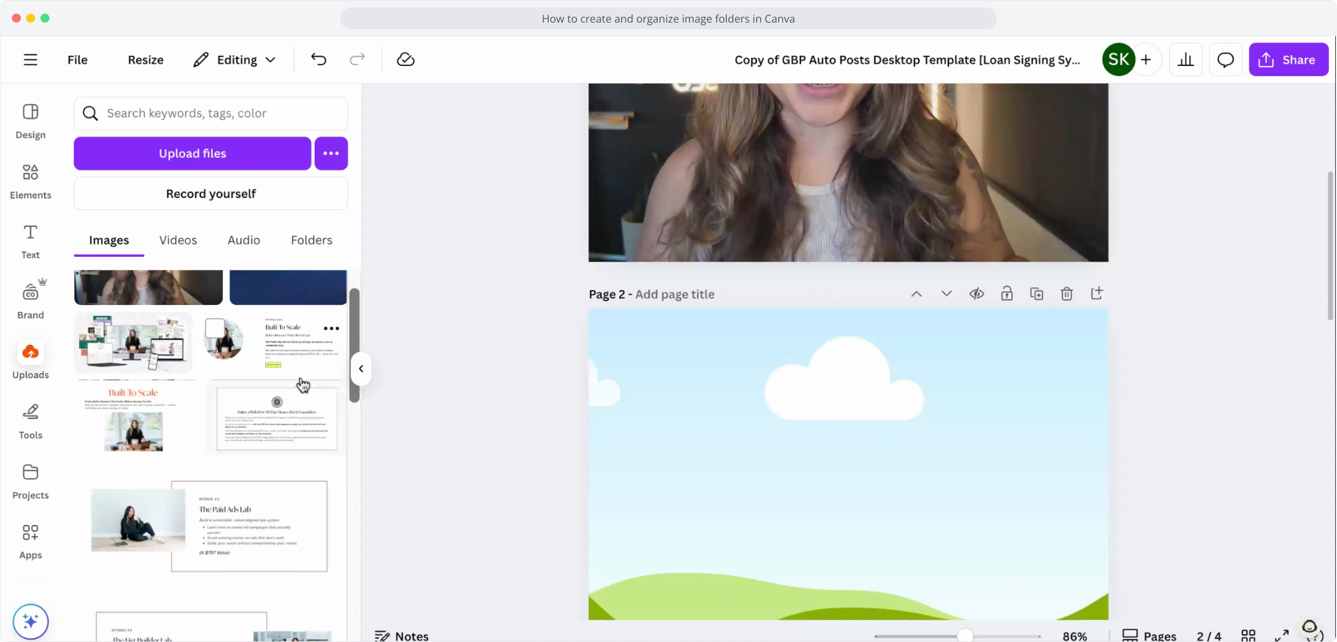Open the Notes panel
Image resolution: width=1337 pixels, height=642 pixels.
(401, 635)
